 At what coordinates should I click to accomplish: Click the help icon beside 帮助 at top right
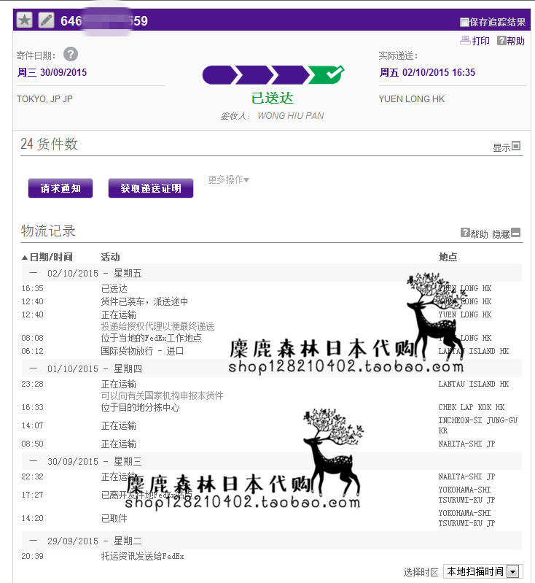point(501,41)
